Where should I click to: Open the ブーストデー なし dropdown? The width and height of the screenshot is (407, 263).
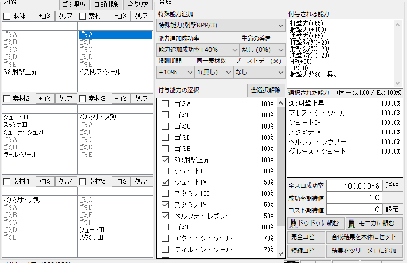tap(259, 72)
